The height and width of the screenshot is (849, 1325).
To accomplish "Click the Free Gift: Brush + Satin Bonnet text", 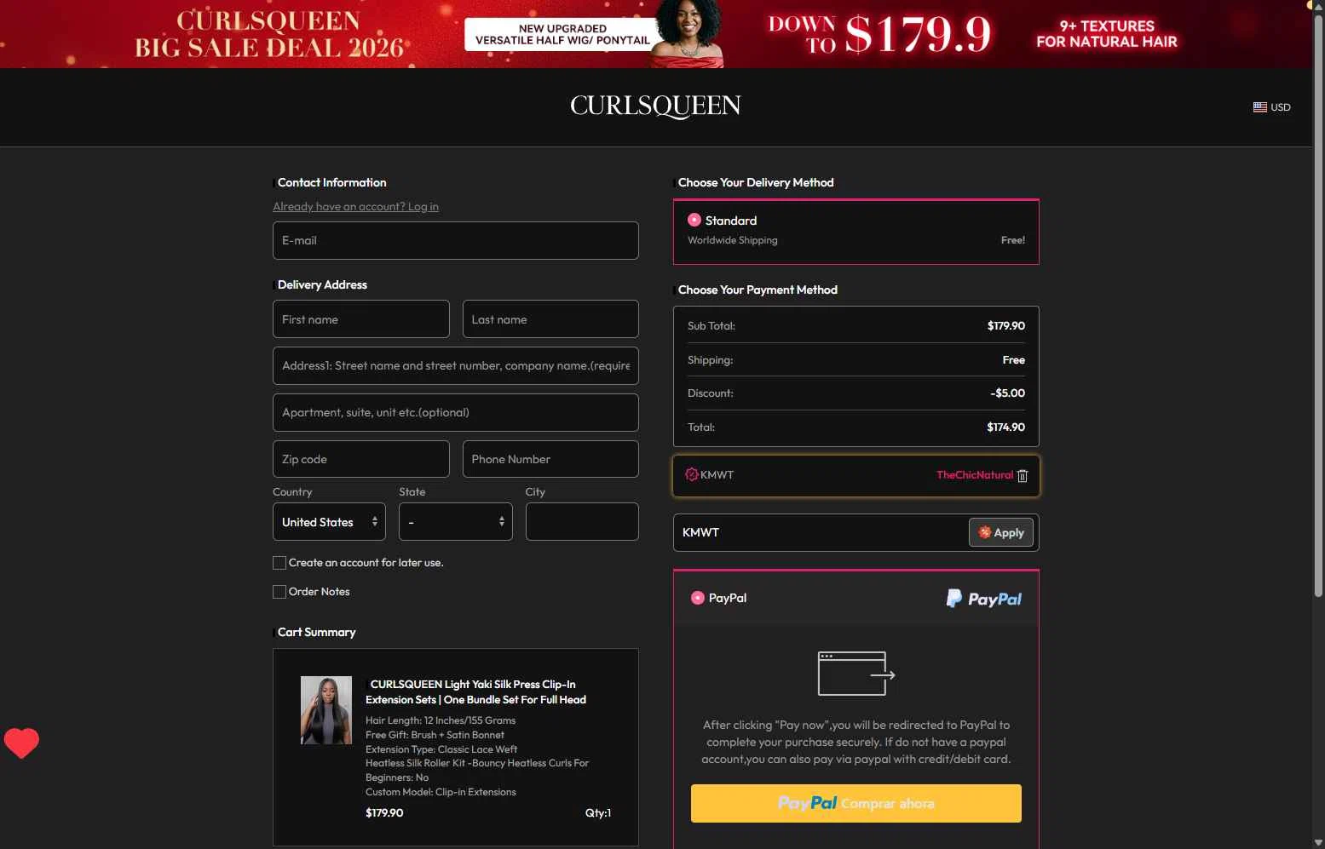I will tap(435, 735).
